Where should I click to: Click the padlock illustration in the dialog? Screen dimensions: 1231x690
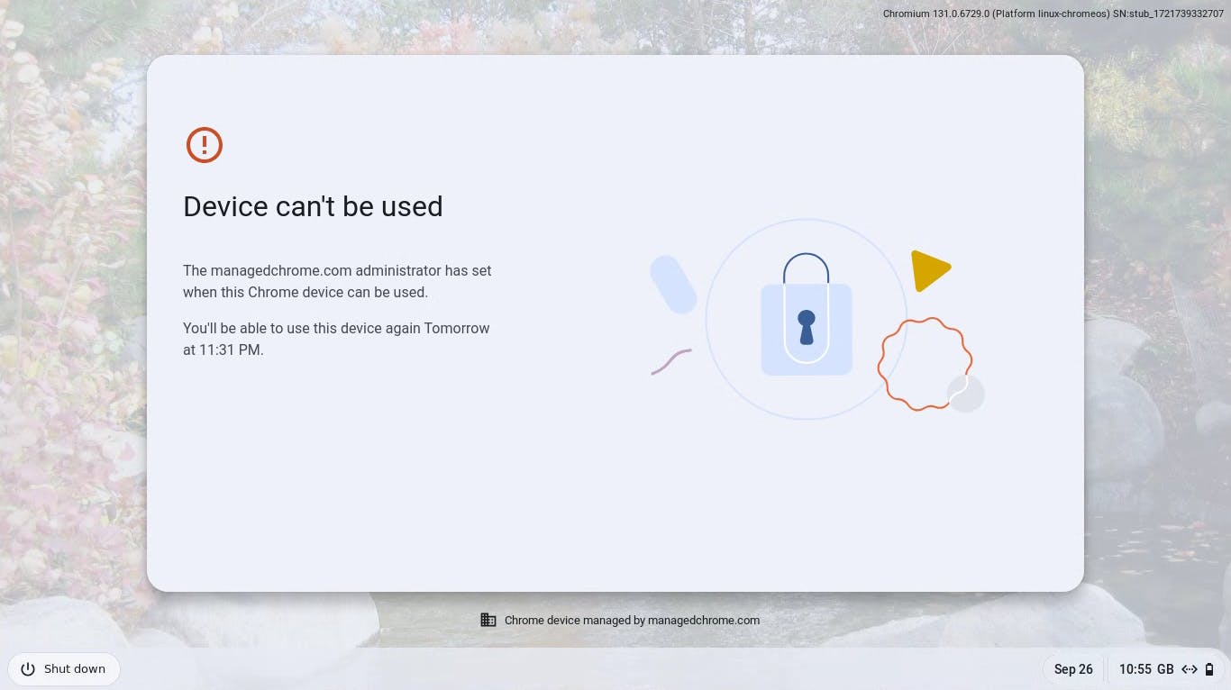pyautogui.click(x=807, y=317)
